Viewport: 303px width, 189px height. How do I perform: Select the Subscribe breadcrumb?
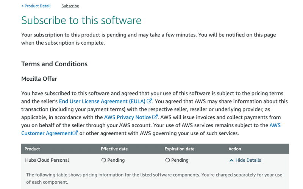pyautogui.click(x=70, y=6)
